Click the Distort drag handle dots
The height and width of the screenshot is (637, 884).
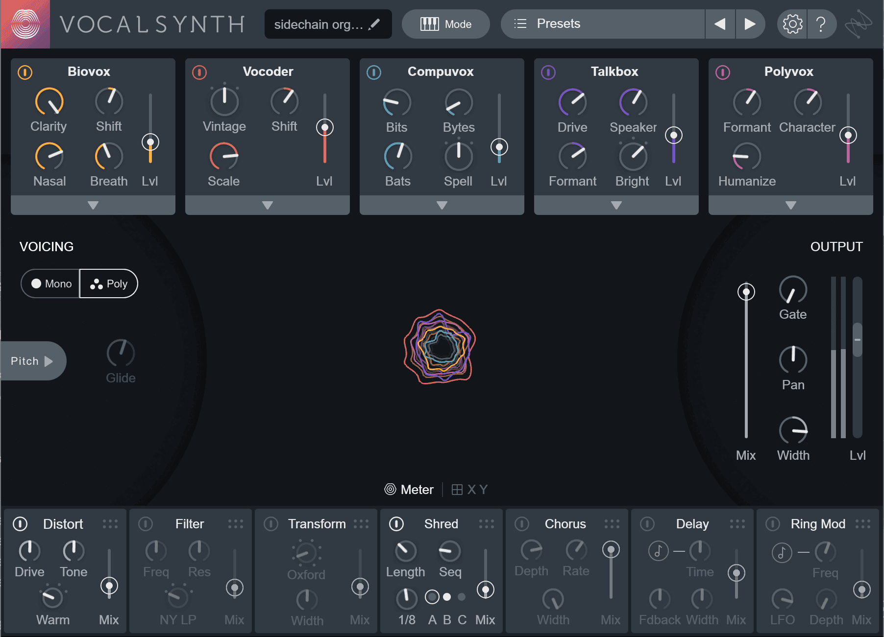tap(110, 524)
